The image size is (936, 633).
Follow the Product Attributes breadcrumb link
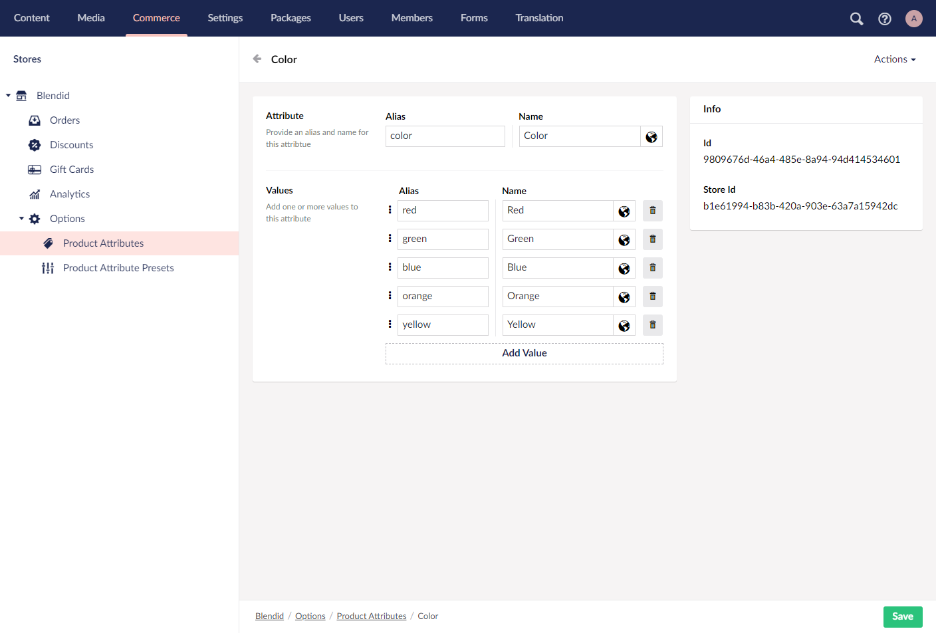coord(371,616)
